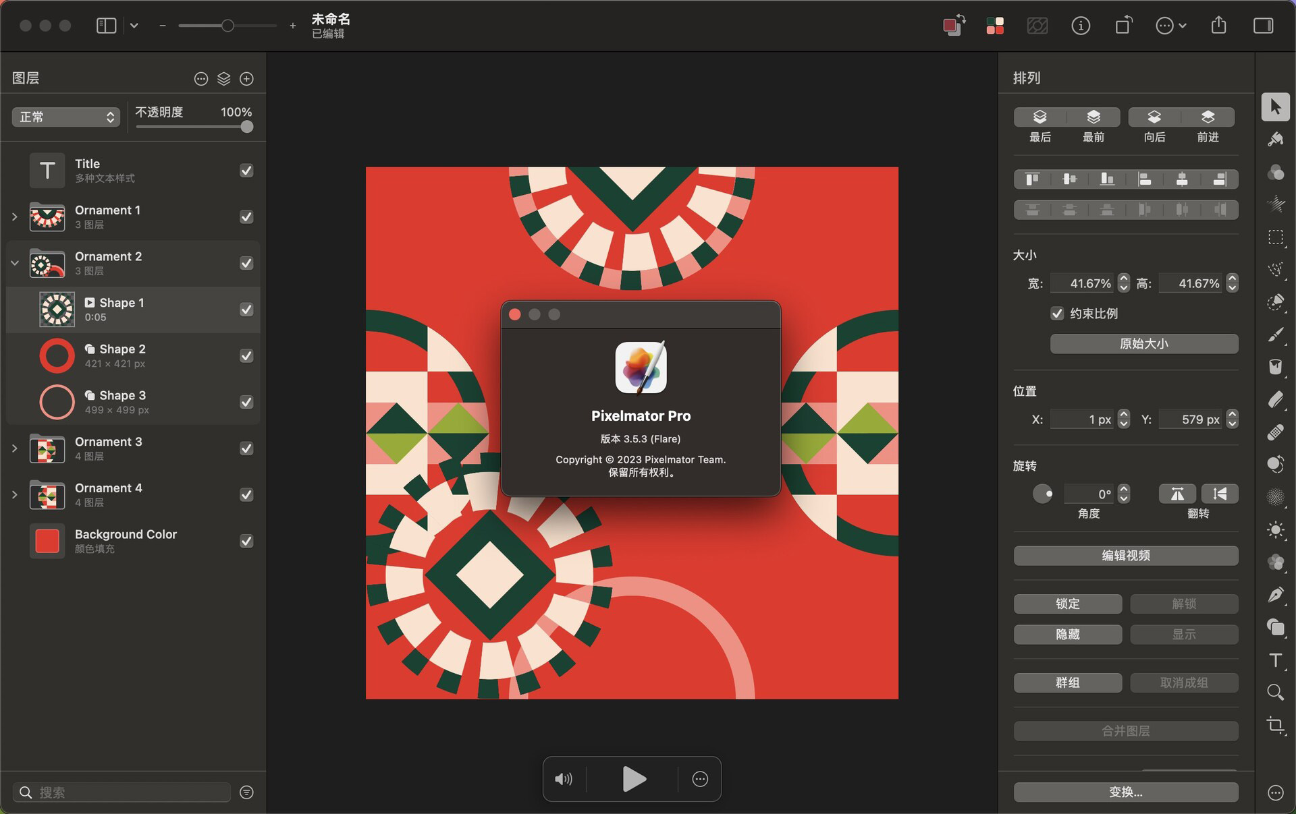This screenshot has width=1296, height=814.
Task: Hide the Shape 1 layer
Action: pos(246,310)
